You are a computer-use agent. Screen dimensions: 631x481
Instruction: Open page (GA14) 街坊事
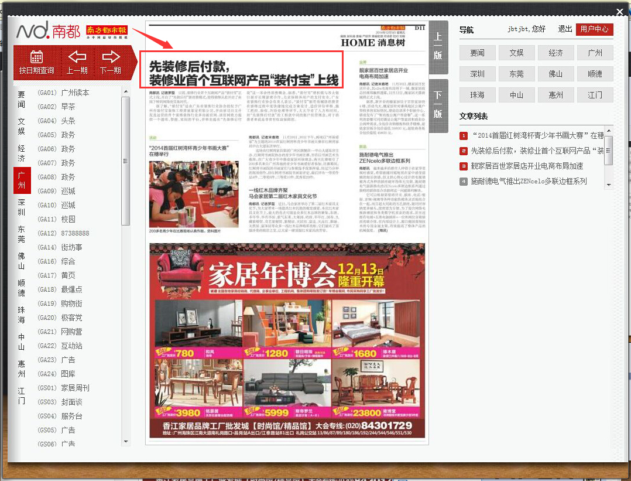(x=60, y=247)
